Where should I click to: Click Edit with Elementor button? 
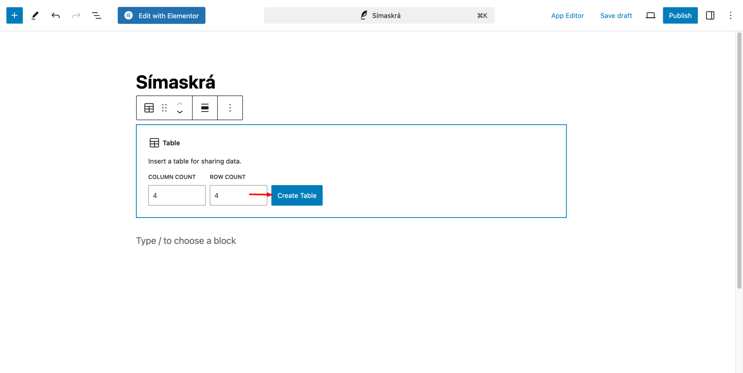pos(162,16)
